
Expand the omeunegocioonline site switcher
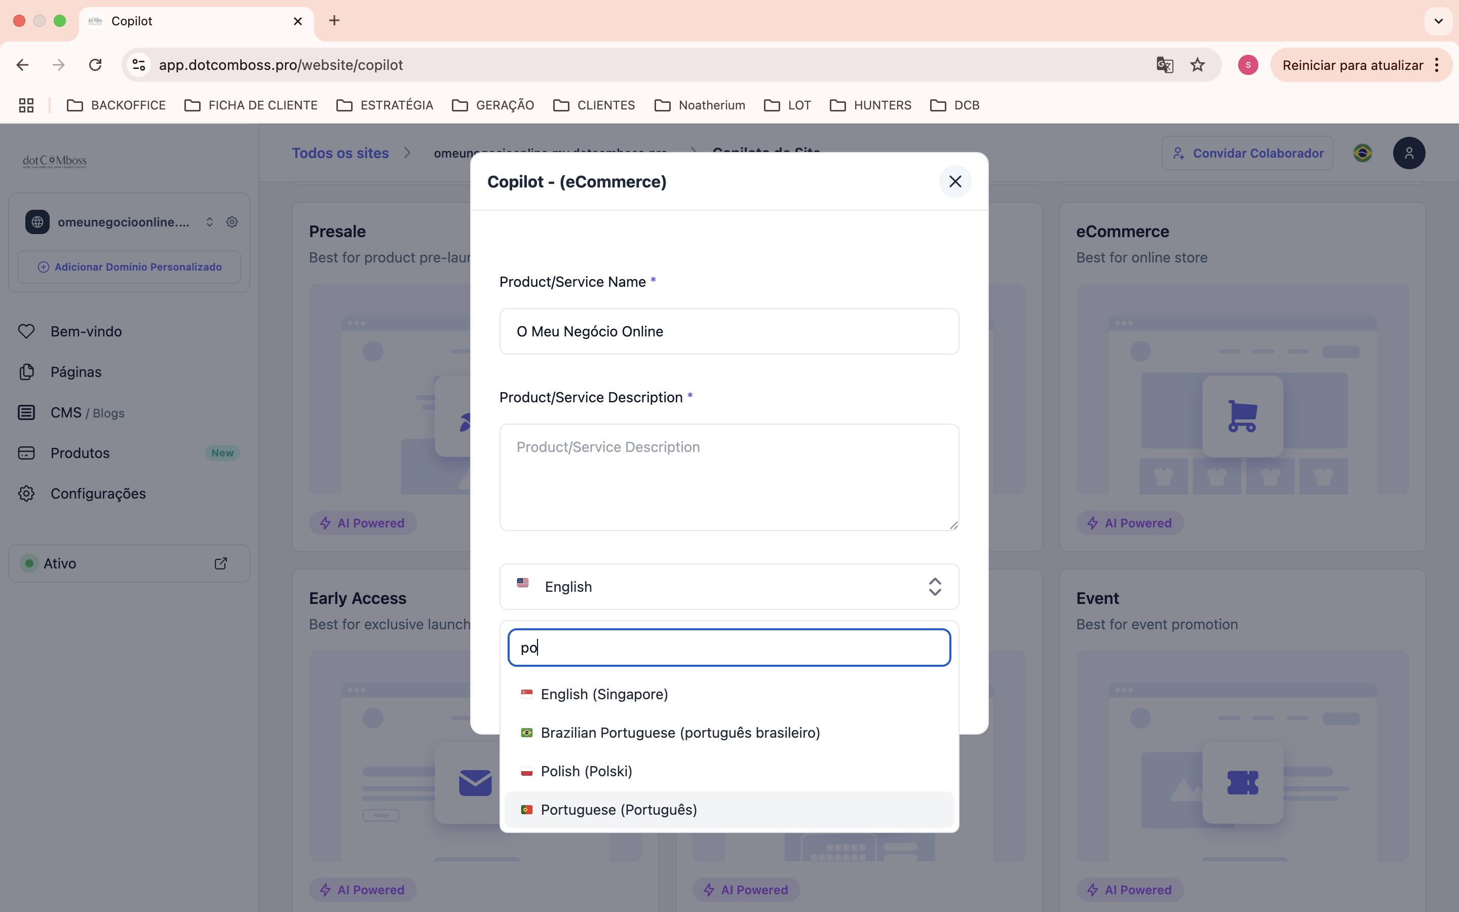[209, 222]
